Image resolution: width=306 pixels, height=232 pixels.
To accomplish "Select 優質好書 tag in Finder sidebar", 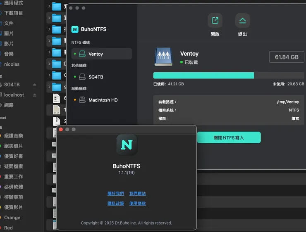I will point(14,156).
